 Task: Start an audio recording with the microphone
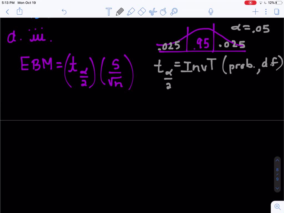[211, 12]
